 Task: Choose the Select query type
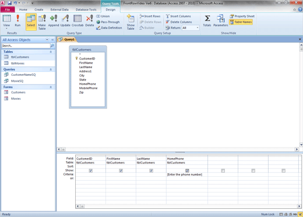tap(31, 22)
